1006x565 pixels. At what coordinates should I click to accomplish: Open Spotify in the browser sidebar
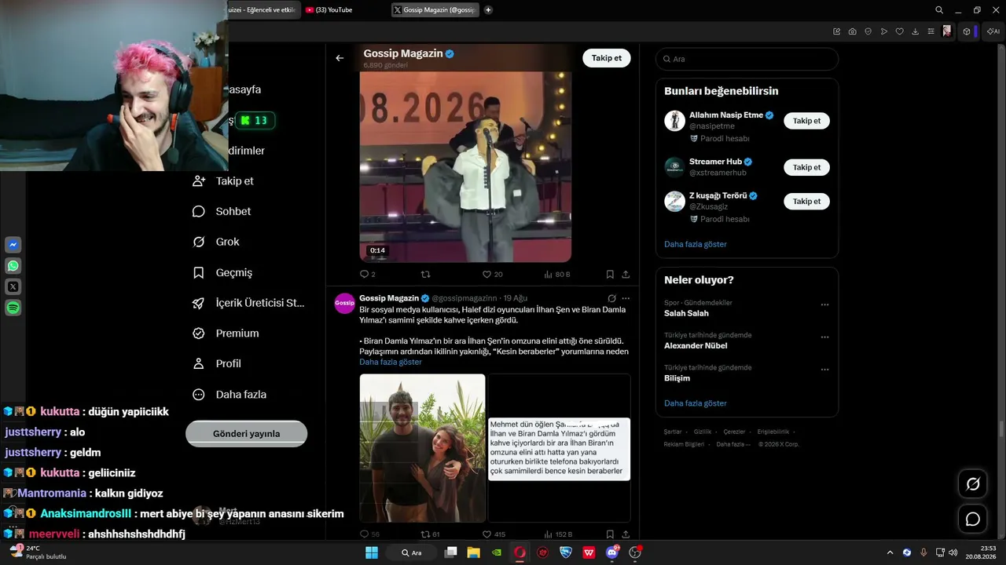[x=13, y=308]
